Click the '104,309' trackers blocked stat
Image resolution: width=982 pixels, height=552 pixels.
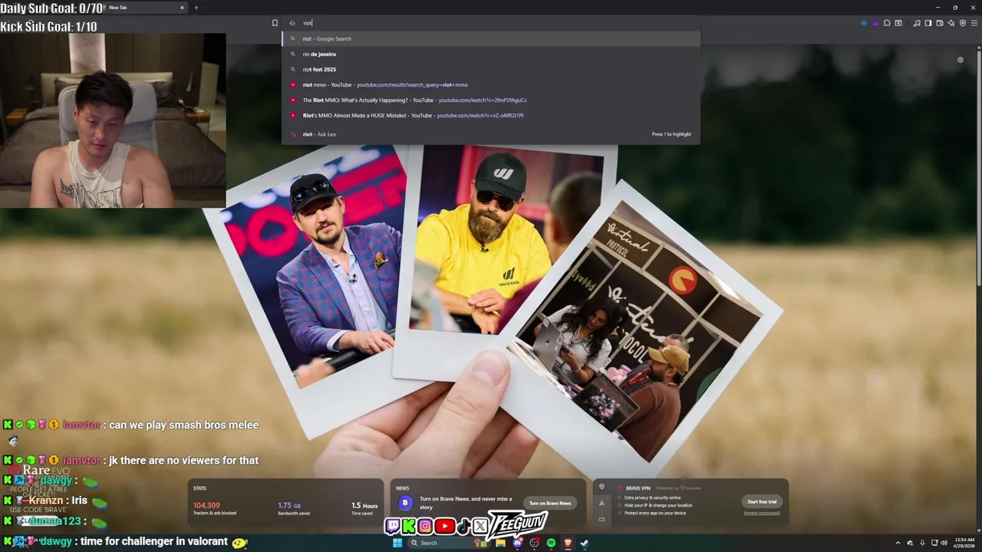[207, 505]
